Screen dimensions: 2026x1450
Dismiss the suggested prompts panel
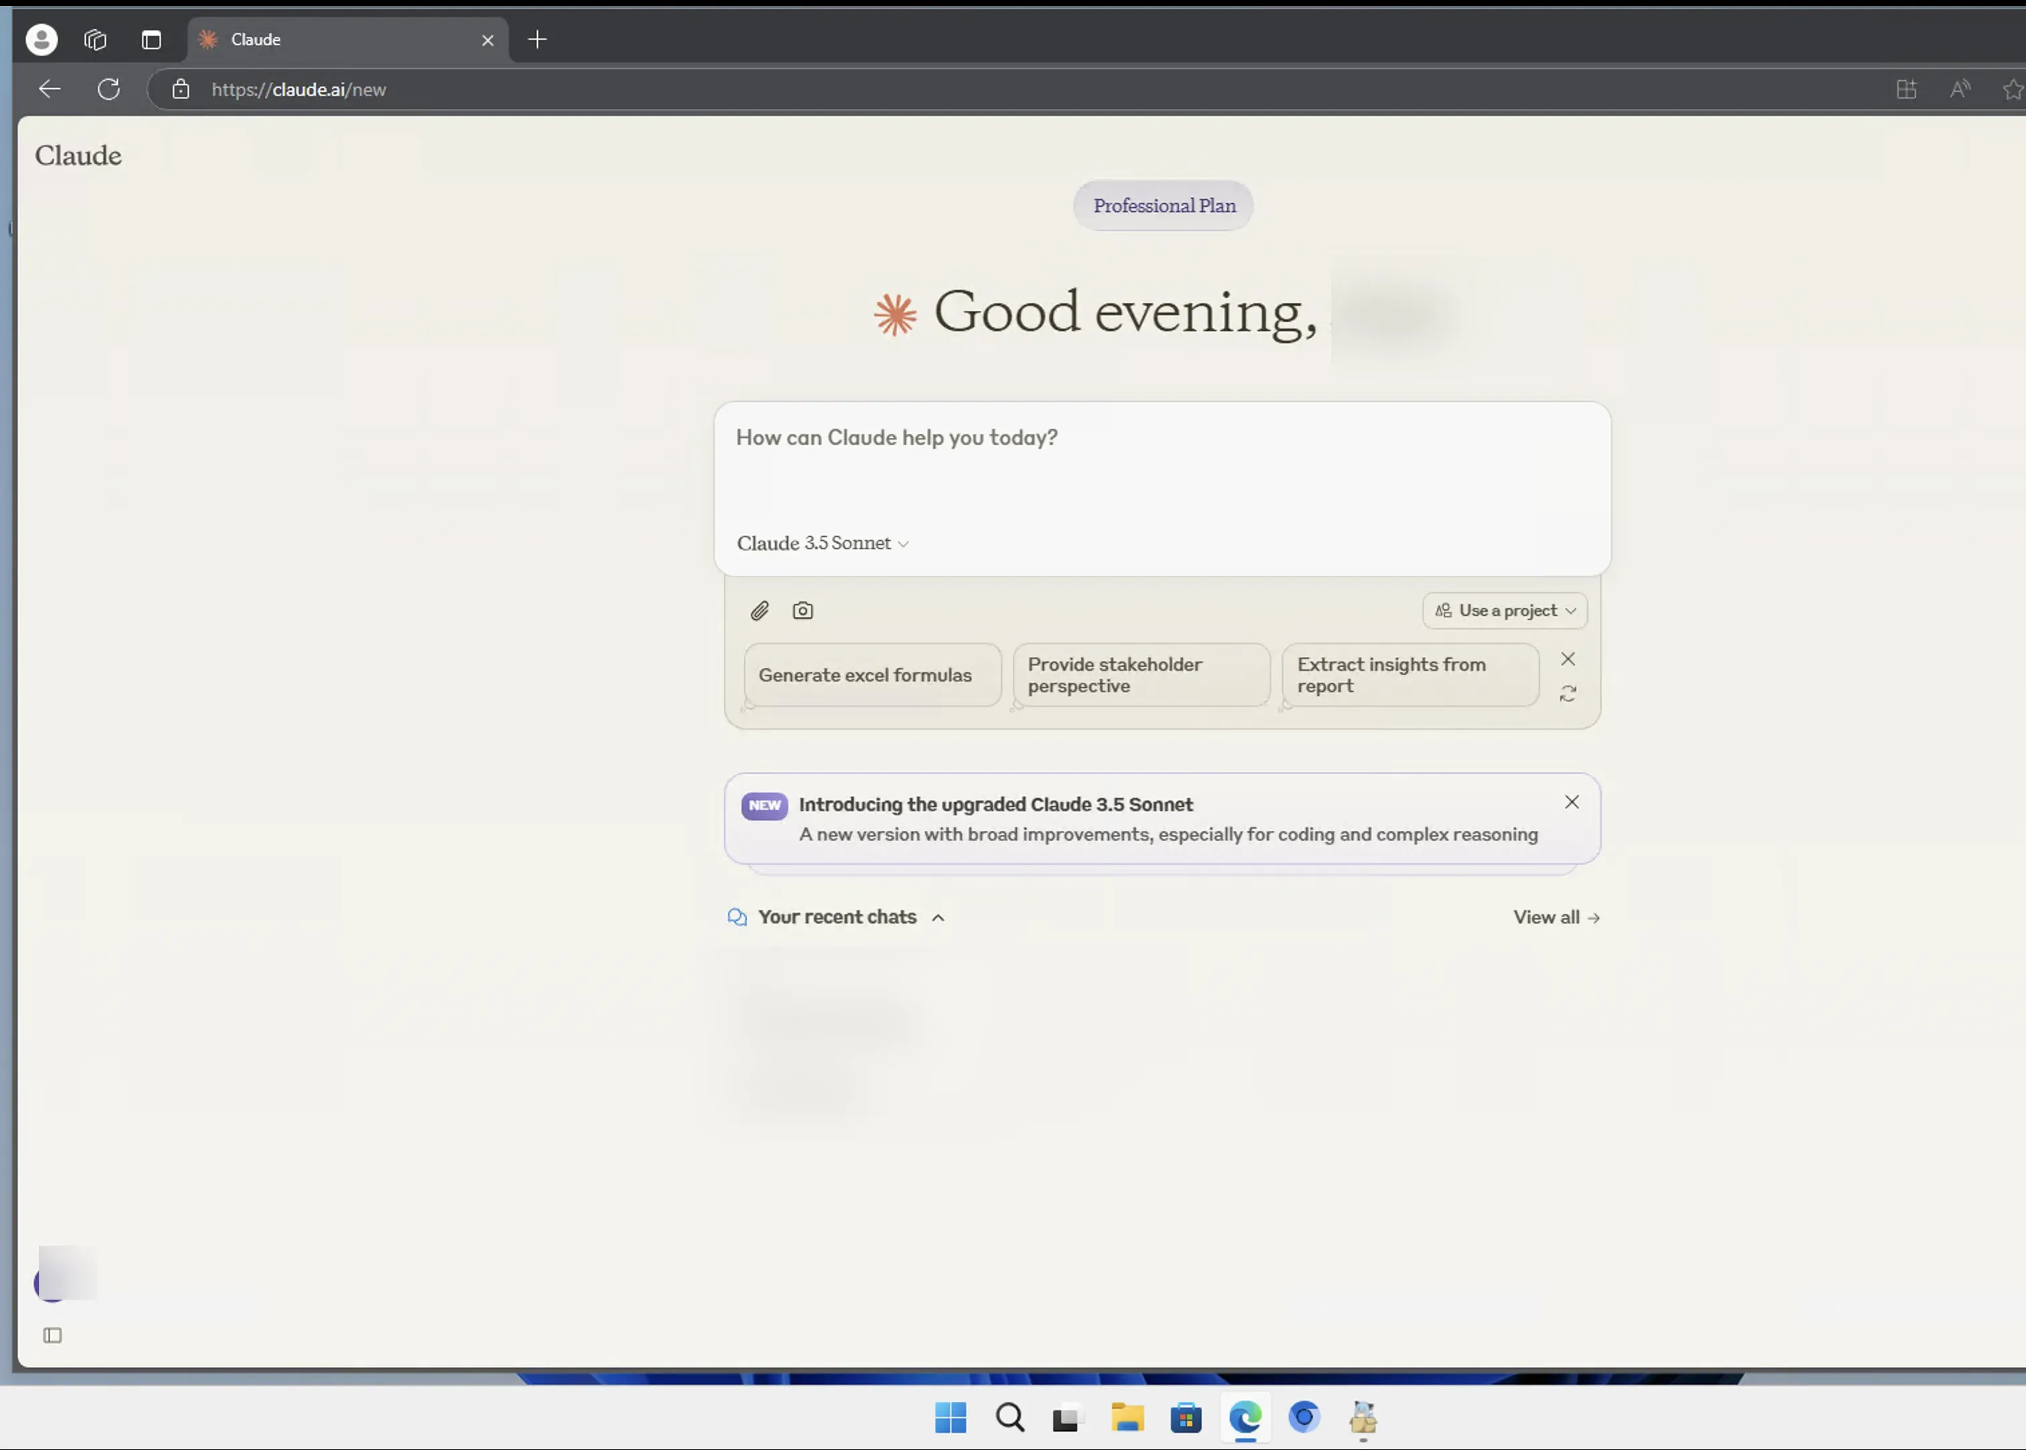(x=1568, y=659)
